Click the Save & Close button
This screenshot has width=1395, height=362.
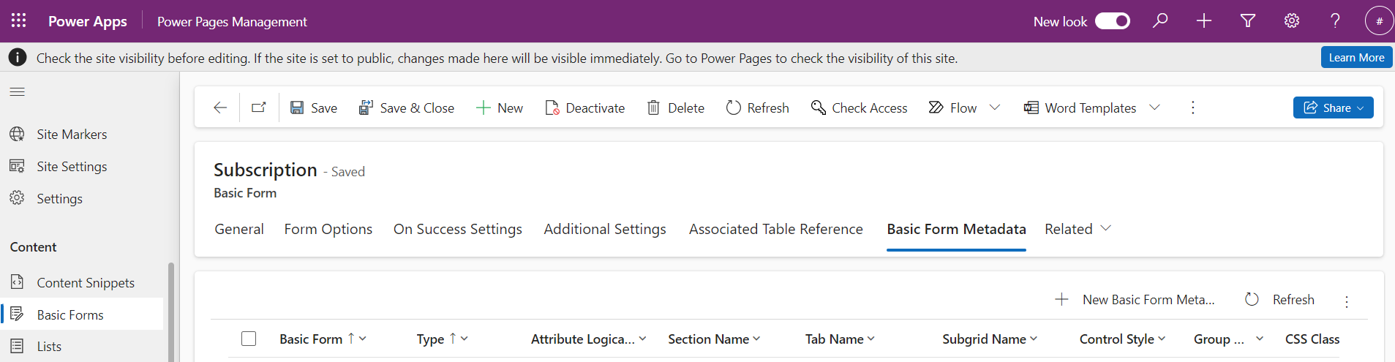[407, 108]
